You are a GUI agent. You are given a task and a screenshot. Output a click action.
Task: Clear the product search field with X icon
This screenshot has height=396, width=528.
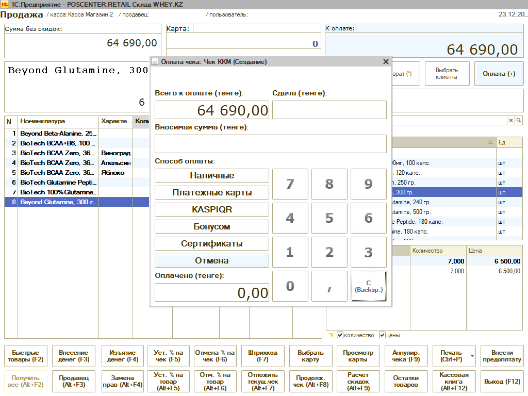point(511,120)
